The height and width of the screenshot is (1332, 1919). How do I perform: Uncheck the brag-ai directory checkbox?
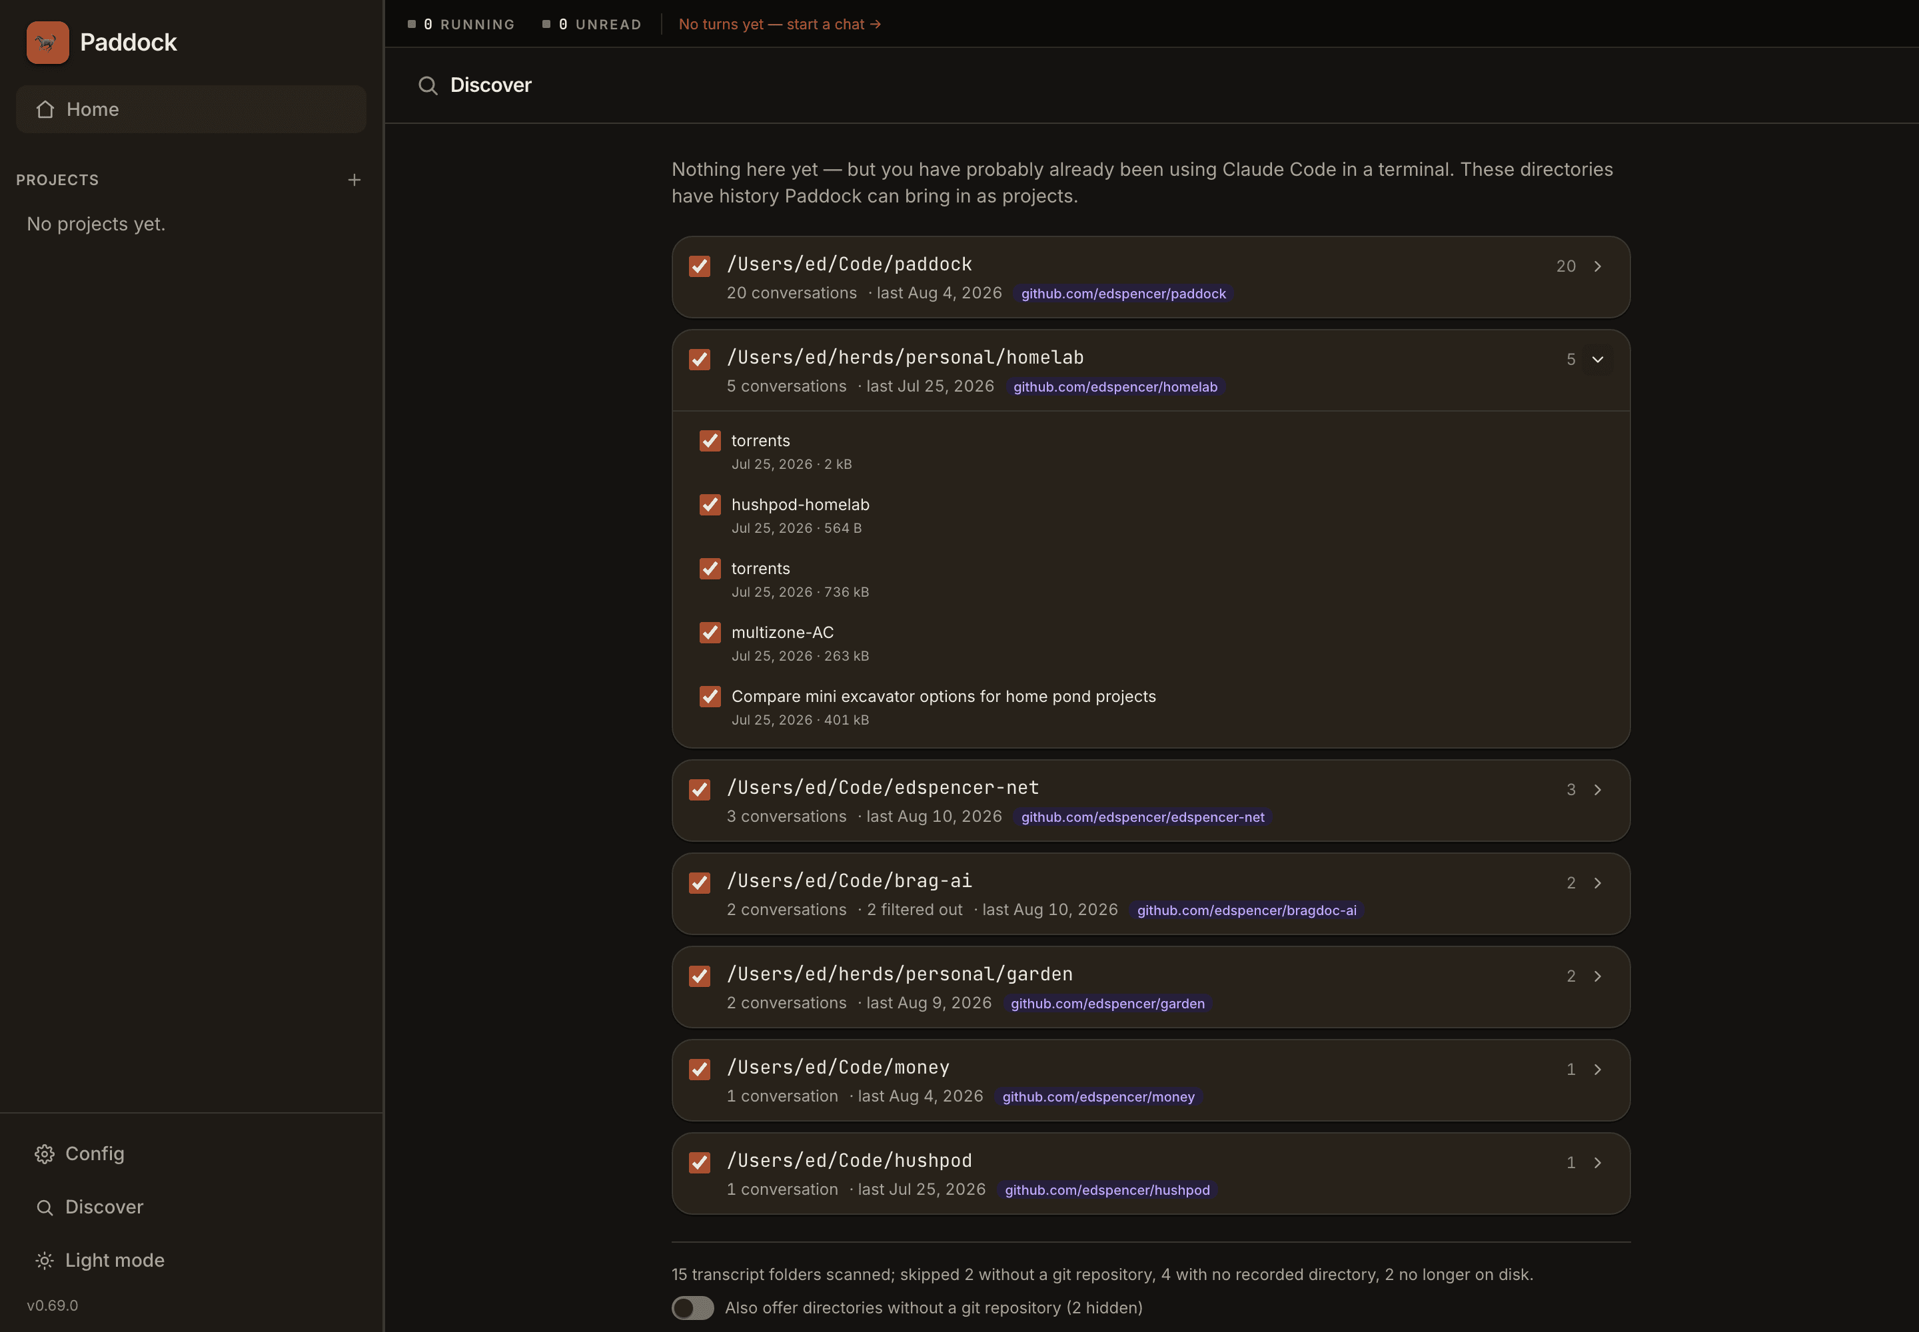700,883
